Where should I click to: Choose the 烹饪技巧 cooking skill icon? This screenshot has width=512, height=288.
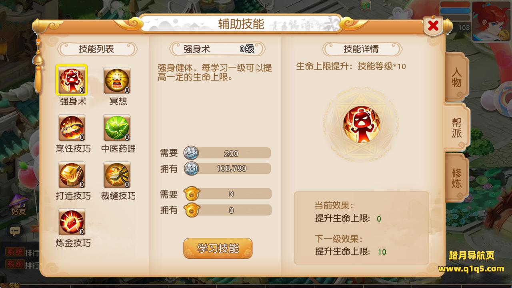tap(72, 128)
